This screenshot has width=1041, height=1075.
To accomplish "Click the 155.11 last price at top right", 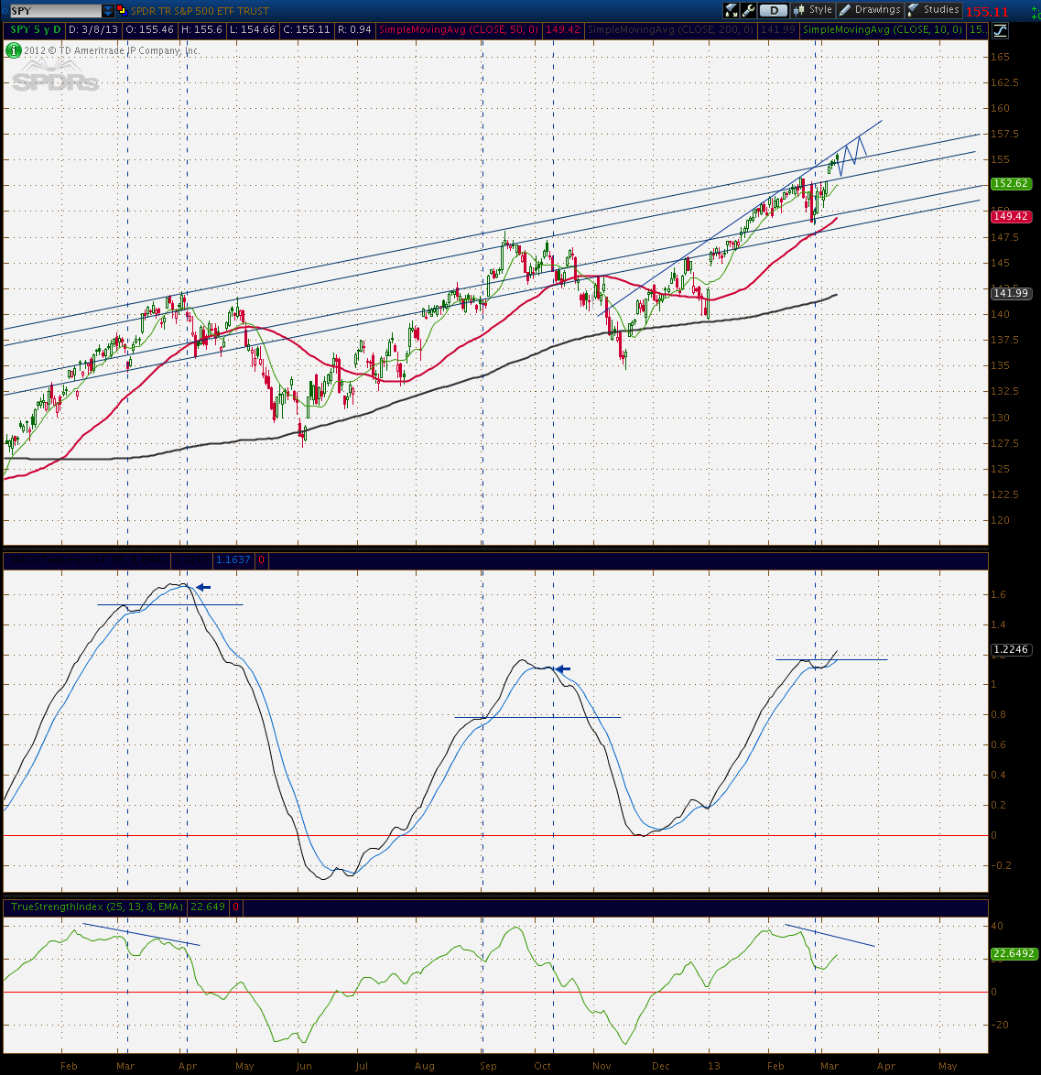I will click(987, 12).
